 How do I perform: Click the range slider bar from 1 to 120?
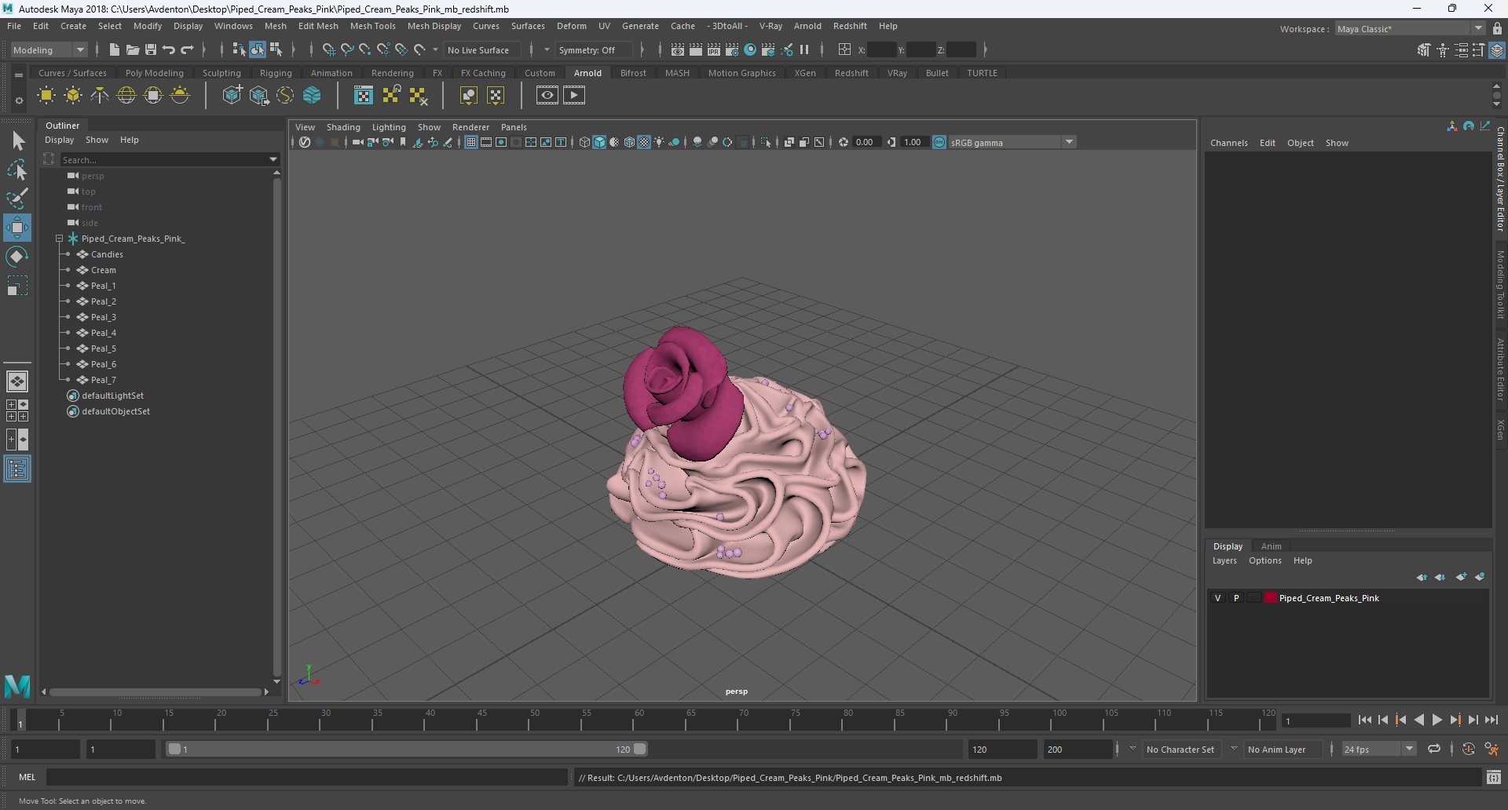pos(407,749)
